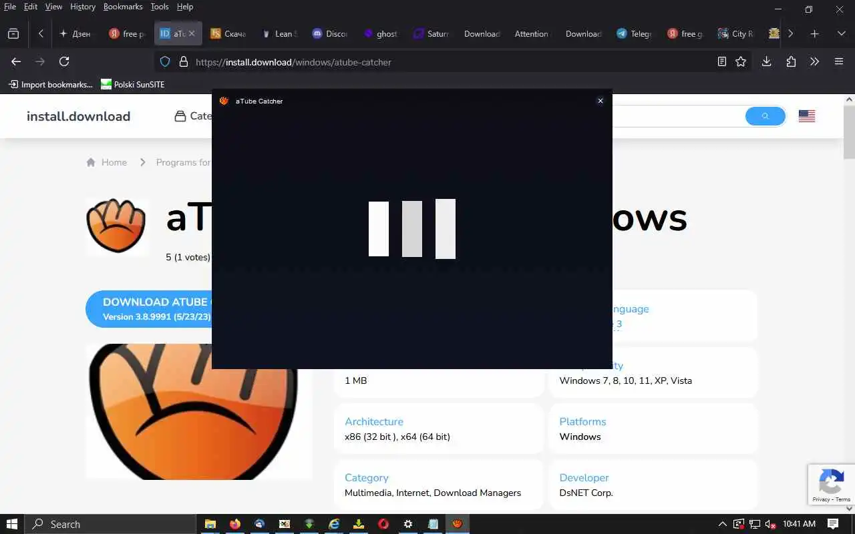This screenshot has width=855, height=534.
Task: Open a new tab with plus button
Action: click(x=814, y=33)
